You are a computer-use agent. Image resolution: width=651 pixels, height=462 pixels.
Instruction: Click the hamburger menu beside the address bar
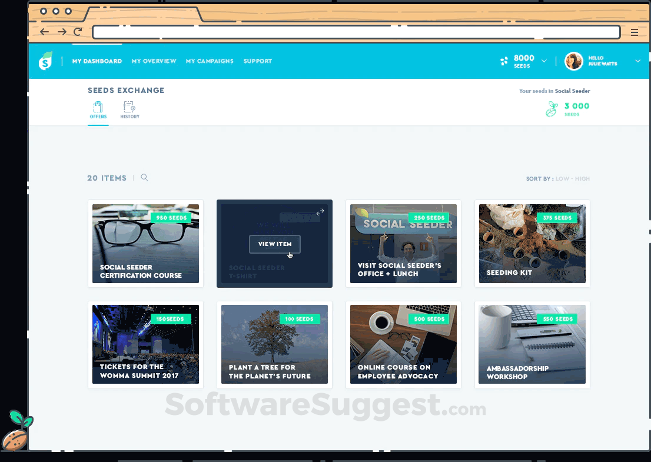click(635, 32)
